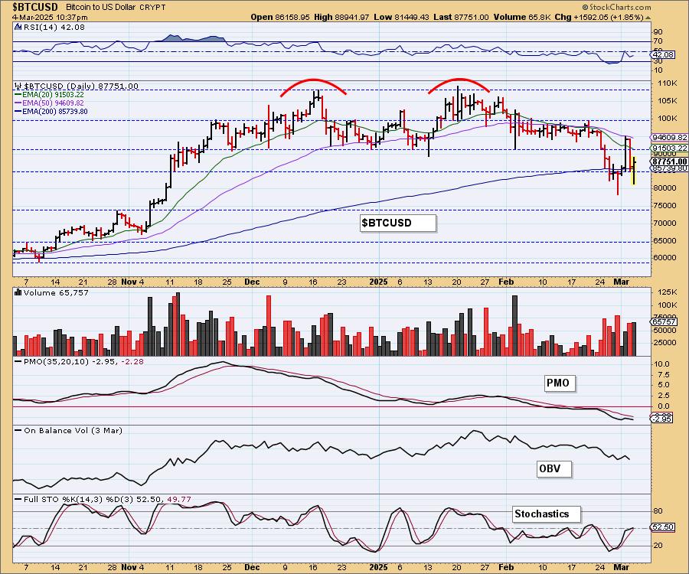Screen dimensions: 689x574
Task: Click the yellow highlighted latest price bar
Action: tap(634, 171)
